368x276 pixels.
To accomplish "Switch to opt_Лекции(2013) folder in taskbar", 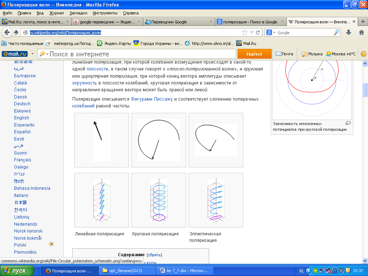I will 127,271.
